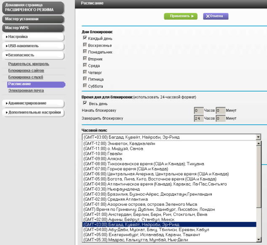Select (GMT-03:00) Бразилия, Буэнос-Айрес option

pyautogui.click(x=169, y=194)
